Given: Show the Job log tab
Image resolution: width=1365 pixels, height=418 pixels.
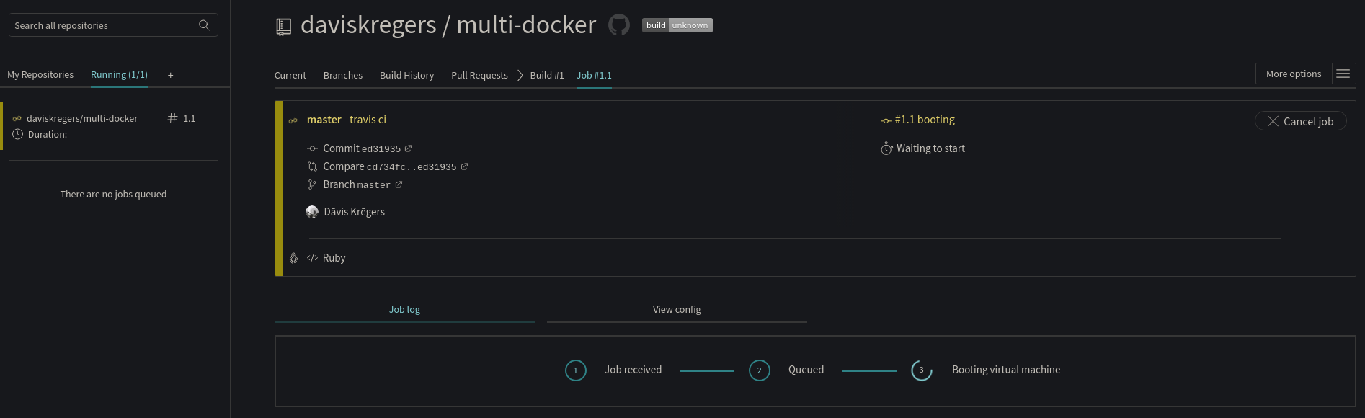Looking at the screenshot, I should (x=404, y=309).
